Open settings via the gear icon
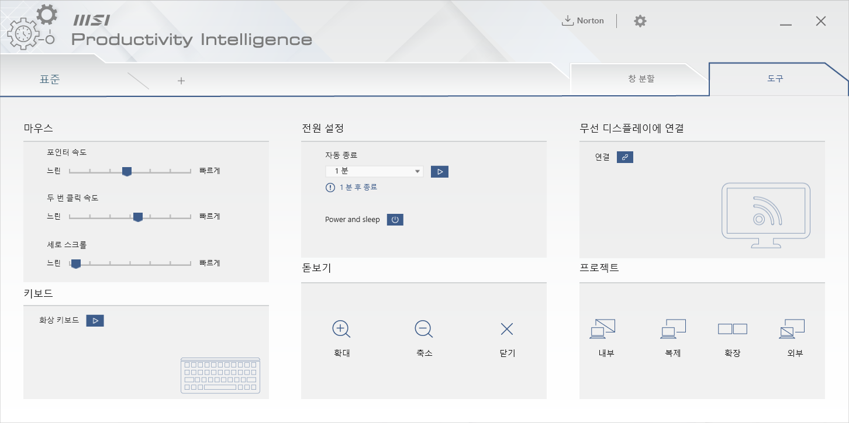Image resolution: width=849 pixels, height=423 pixels. click(640, 21)
